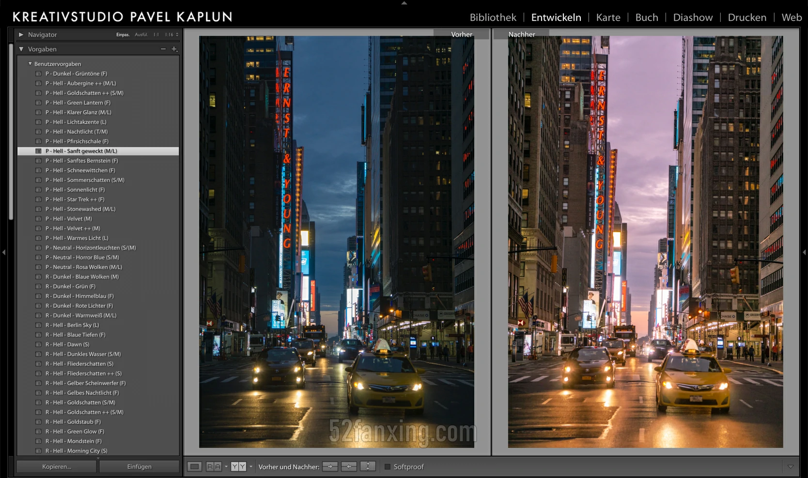Image resolution: width=808 pixels, height=478 pixels.
Task: Click the Vorher preview image
Action: (x=337, y=241)
